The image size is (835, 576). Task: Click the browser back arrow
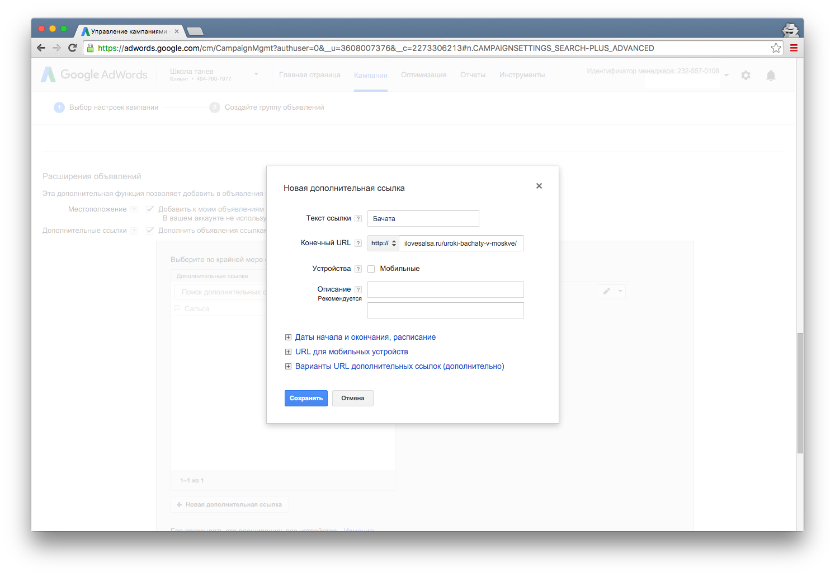click(41, 48)
